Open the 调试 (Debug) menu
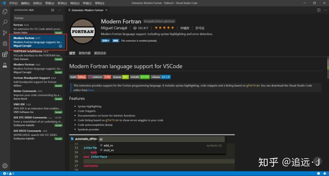Image resolution: width=329 pixels, height=176 pixels. 74,3
